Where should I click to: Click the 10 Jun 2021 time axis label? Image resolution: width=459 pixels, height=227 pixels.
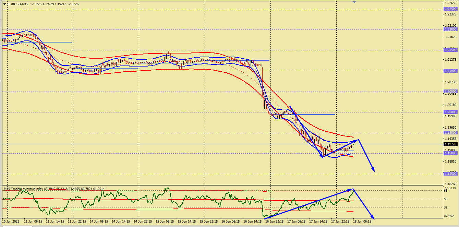coord(11,222)
